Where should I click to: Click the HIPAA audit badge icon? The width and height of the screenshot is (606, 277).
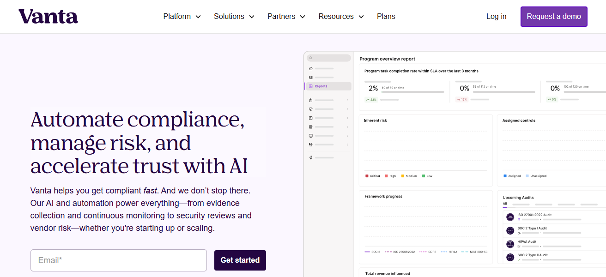pyautogui.click(x=510, y=244)
